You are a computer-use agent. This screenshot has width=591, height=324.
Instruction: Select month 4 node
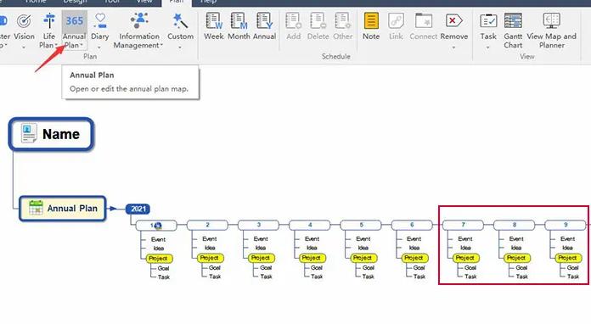[310, 225]
